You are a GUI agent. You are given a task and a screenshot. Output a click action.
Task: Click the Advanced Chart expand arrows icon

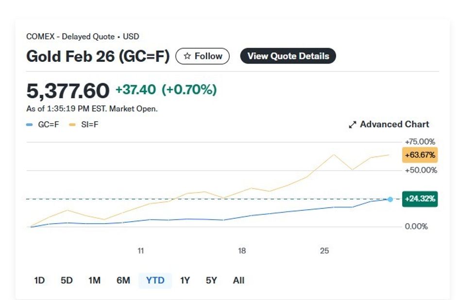[353, 125]
